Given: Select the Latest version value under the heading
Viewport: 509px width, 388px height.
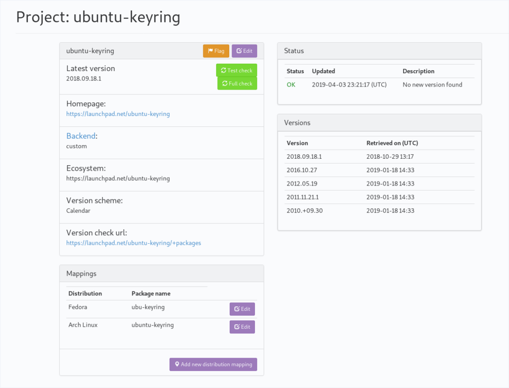Looking at the screenshot, I should (84, 79).
